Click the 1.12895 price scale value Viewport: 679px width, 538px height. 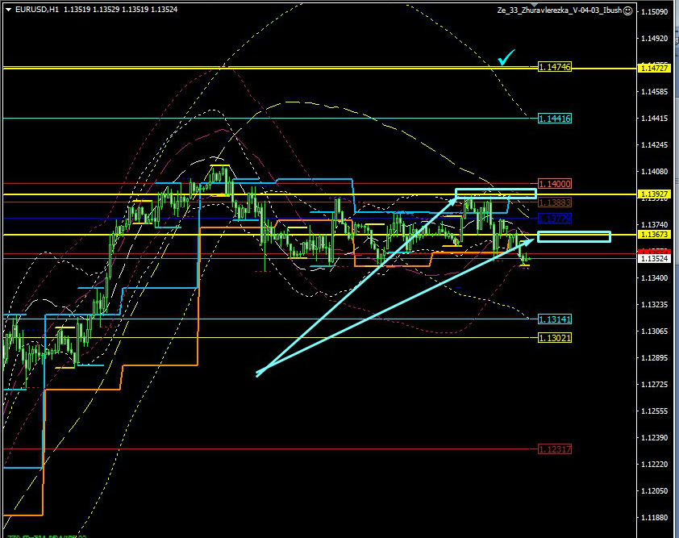tap(654, 358)
